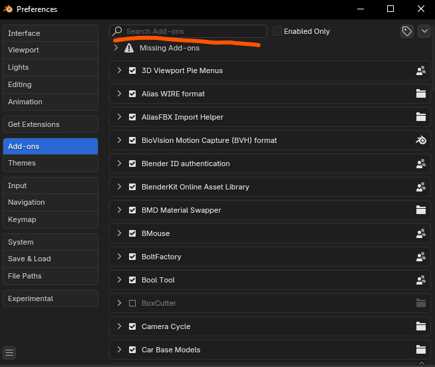The height and width of the screenshot is (367, 435).
Task: Expand the BMD Material Swapper details
Action: [119, 210]
